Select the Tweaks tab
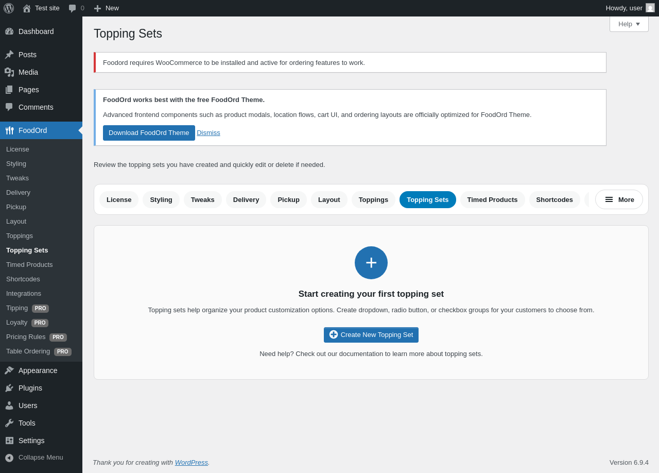Screen dimensions: 659x473 [x=203, y=199]
